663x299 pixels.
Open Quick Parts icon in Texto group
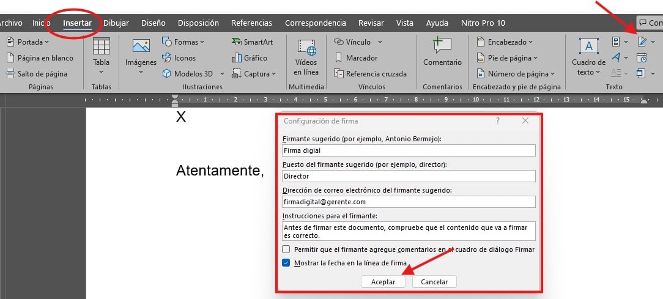pos(616,42)
